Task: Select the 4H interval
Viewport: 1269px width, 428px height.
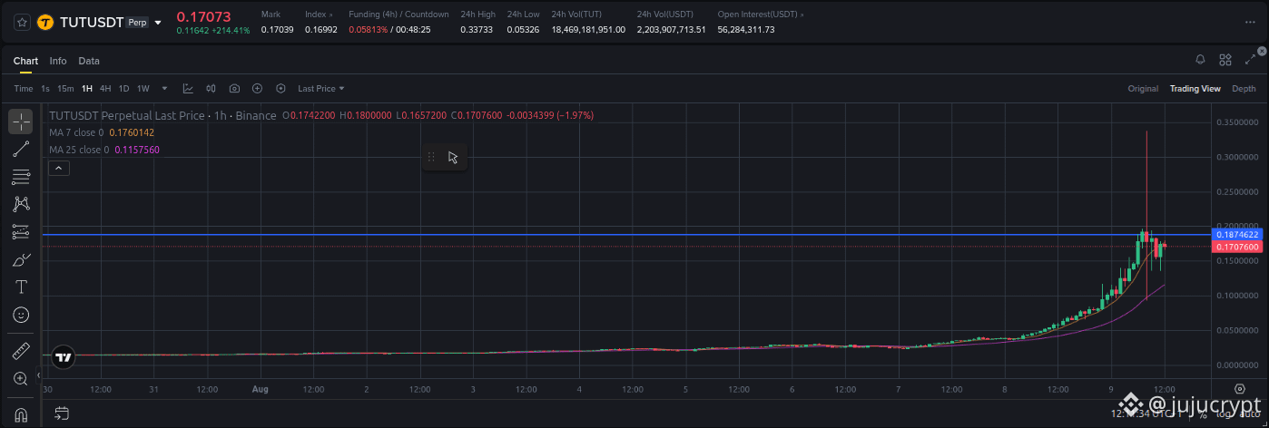Action: [105, 88]
